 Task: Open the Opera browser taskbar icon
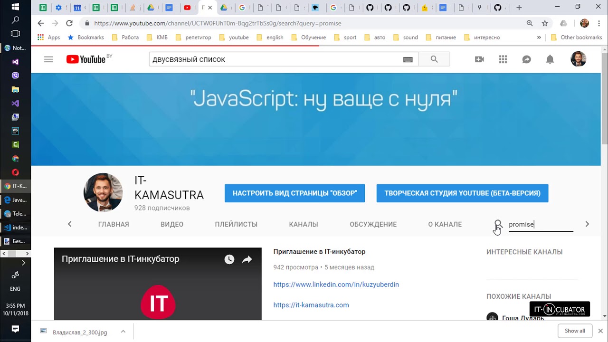[x=15, y=172]
